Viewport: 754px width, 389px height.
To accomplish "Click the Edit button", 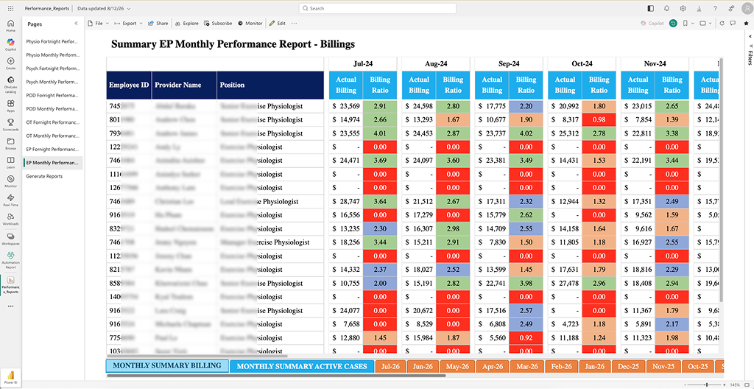I will click(278, 23).
